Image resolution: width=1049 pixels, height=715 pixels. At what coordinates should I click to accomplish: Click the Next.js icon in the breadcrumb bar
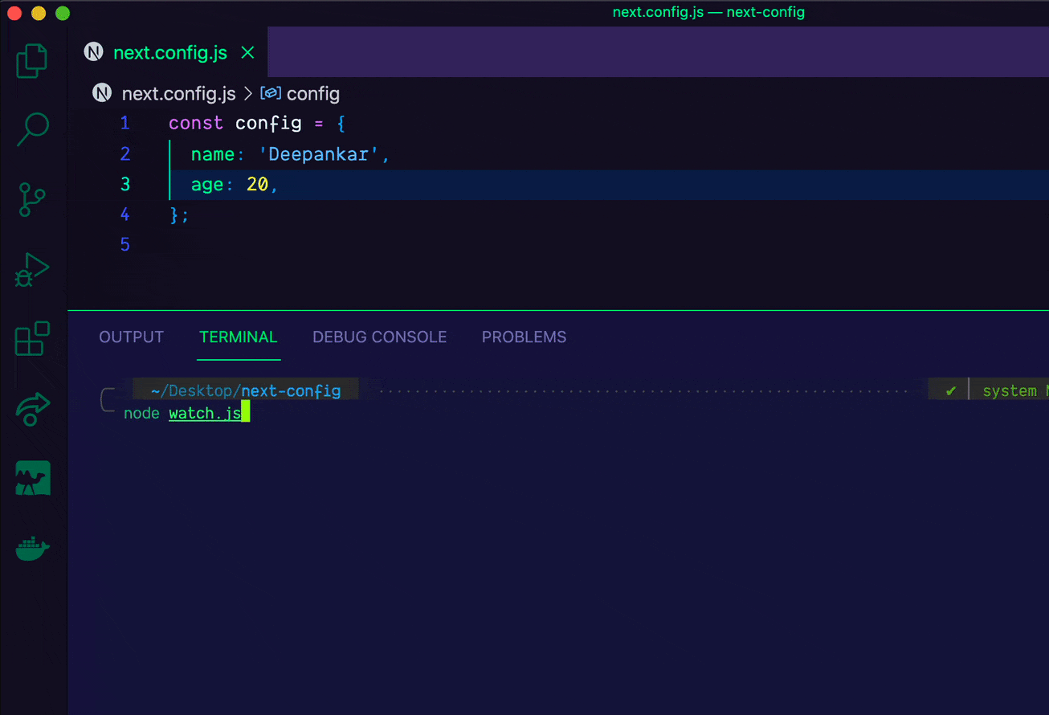coord(101,92)
